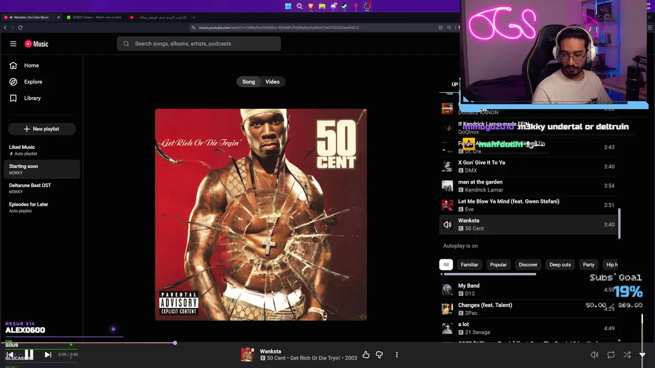Open File Explorer from the taskbar
This screenshot has height=368, width=655.
(322, 6)
